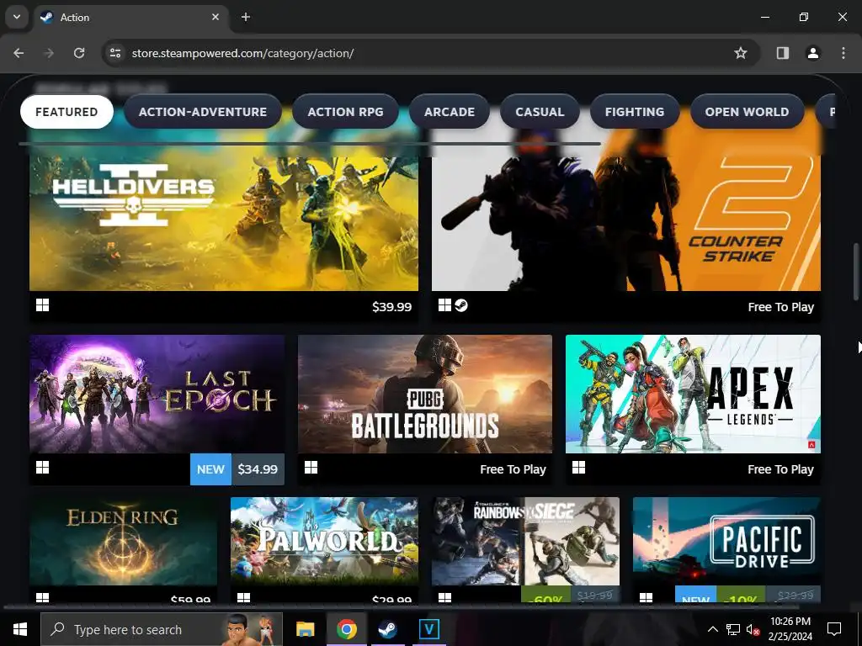
Task: Select the Featured category tab
Action: point(67,112)
